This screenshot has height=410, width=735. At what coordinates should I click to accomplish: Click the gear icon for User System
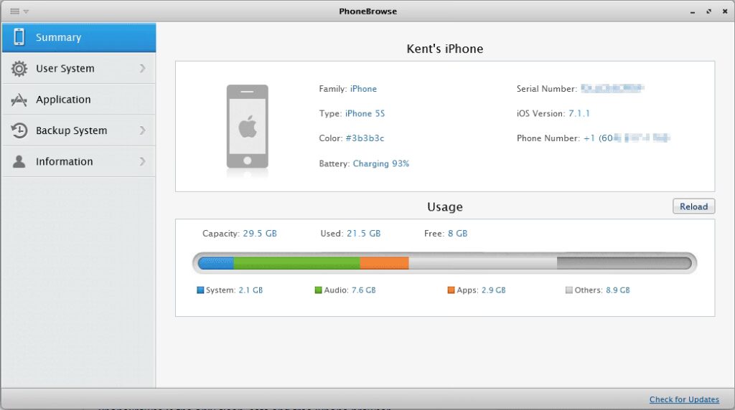point(19,69)
